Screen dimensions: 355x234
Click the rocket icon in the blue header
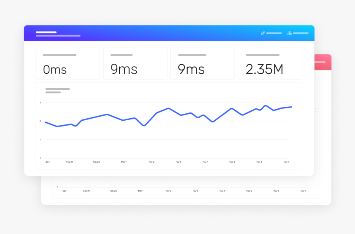[x=263, y=33]
